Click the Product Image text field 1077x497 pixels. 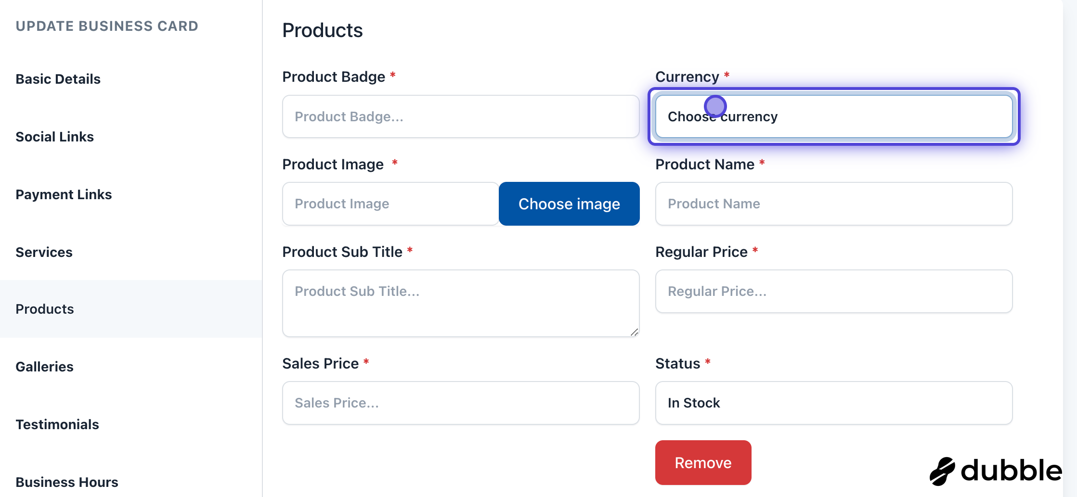pyautogui.click(x=390, y=204)
